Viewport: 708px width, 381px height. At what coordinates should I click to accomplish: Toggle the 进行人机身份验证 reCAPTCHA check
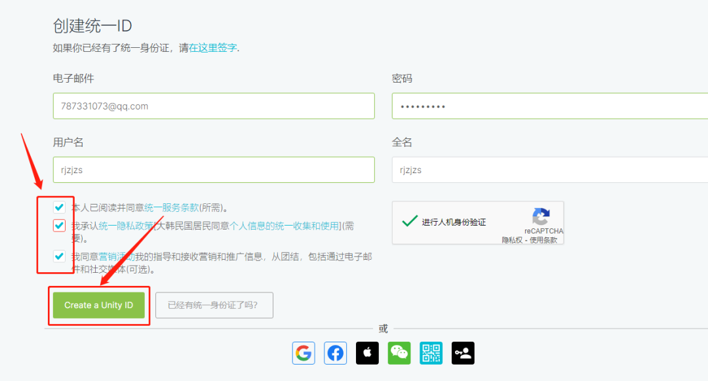point(410,222)
